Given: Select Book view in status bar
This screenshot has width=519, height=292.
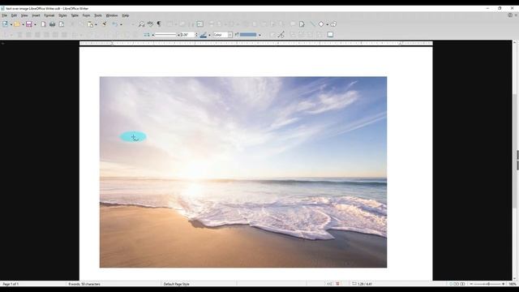Looking at the screenshot, I should pos(462,284).
